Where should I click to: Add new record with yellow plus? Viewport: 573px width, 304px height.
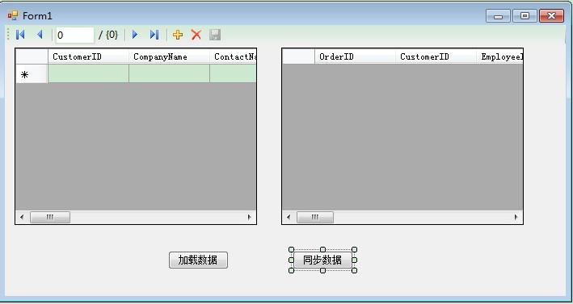coord(178,35)
